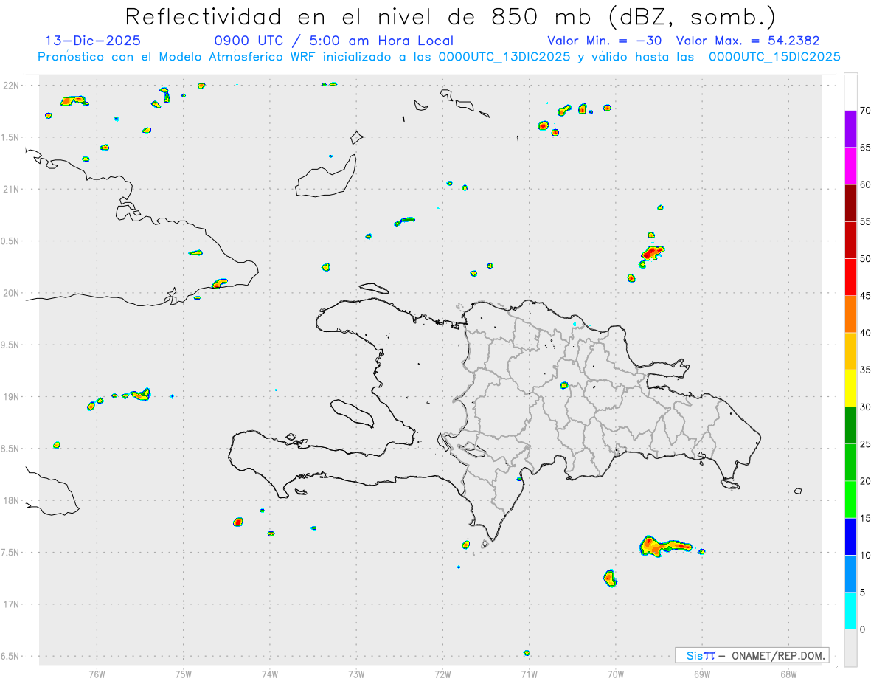This screenshot has width=885, height=684.
Task: Pick the orange 40–45 dBZ colorbar segment
Action: 850,314
